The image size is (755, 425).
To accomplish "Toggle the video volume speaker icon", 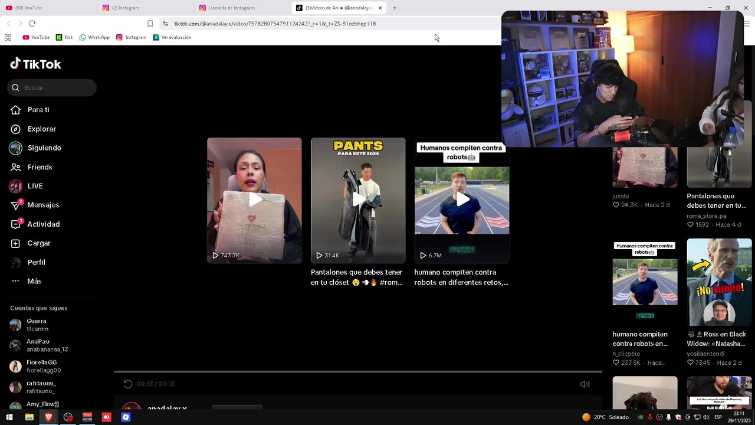I will [585, 384].
